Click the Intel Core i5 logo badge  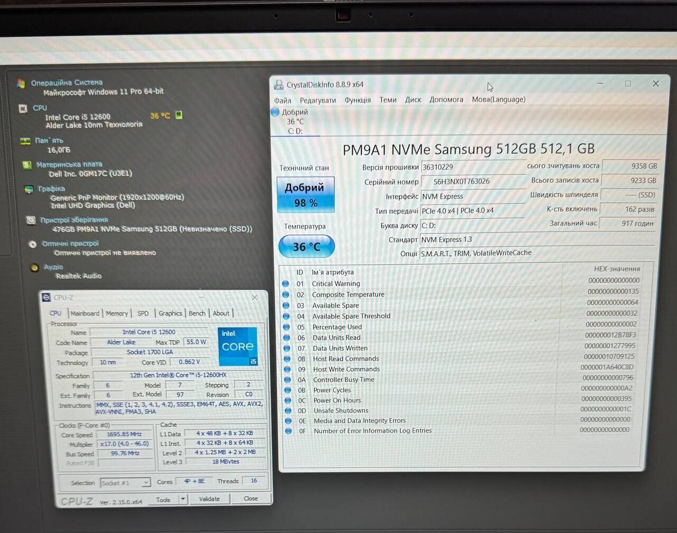(x=237, y=346)
